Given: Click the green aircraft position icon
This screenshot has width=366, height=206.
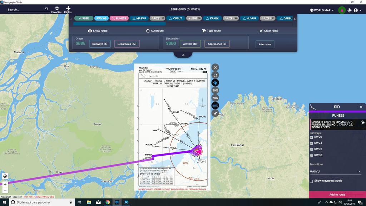Looking at the screenshot, I should (342, 10).
